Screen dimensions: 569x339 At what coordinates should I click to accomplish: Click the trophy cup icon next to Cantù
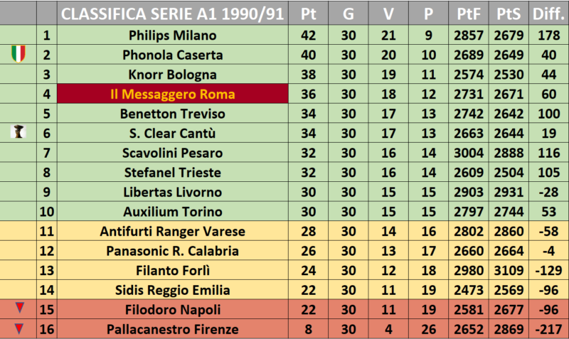18,131
